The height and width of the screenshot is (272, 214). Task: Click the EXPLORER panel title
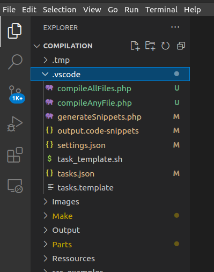(x=61, y=28)
